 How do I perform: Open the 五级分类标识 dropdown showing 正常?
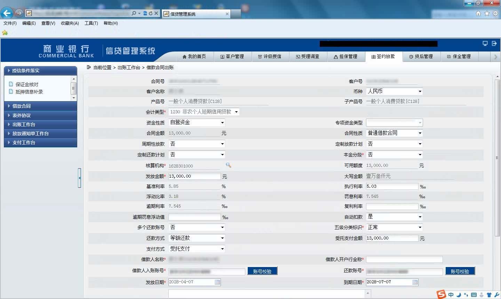395,227
